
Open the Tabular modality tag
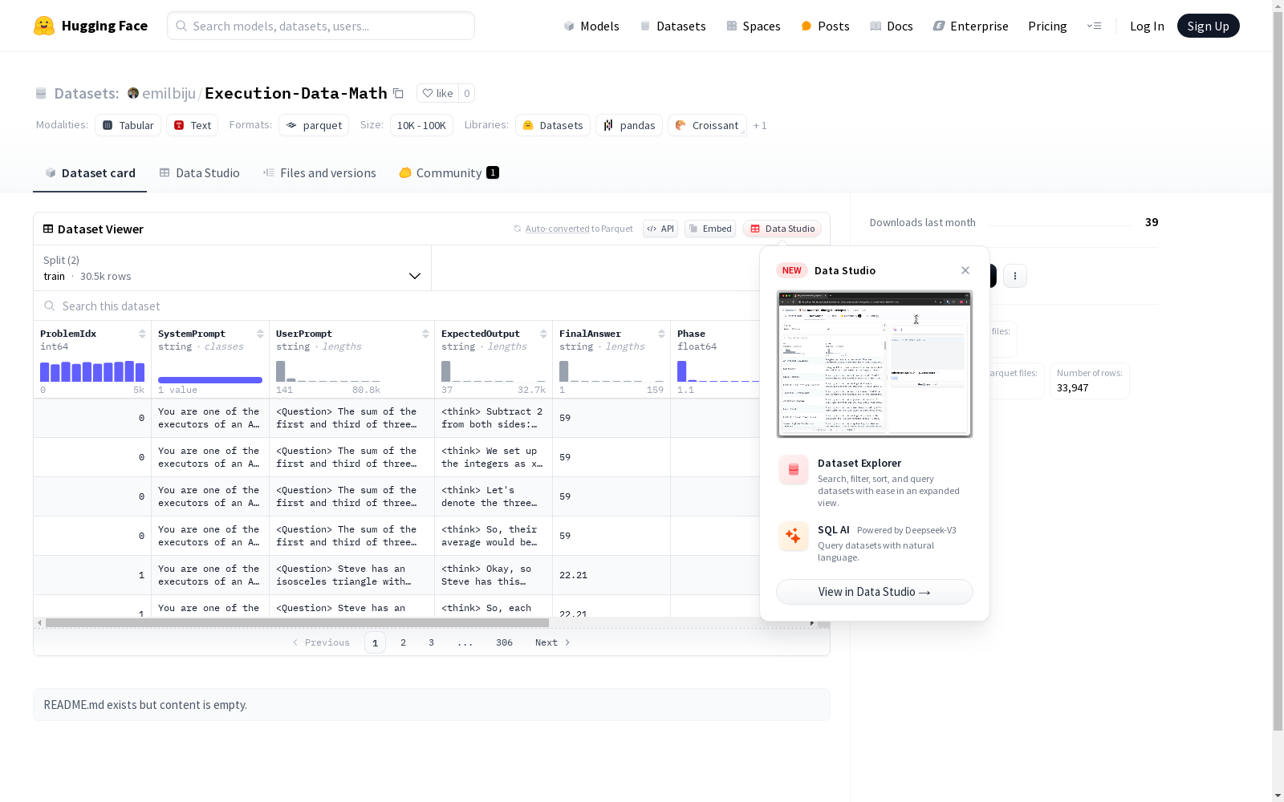click(128, 125)
